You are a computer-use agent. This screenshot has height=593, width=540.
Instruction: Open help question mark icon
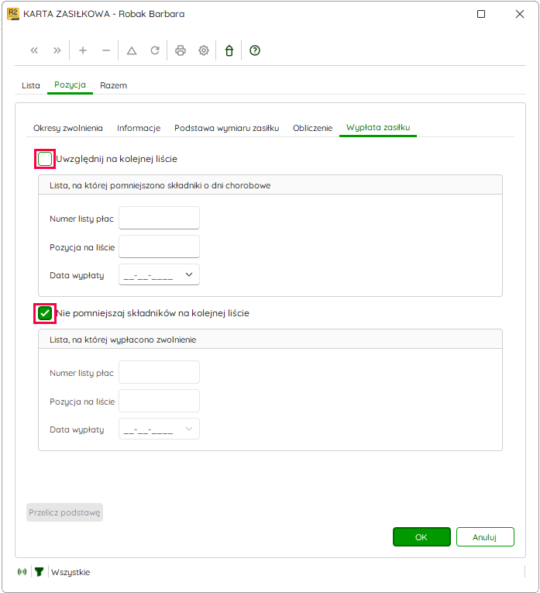(x=255, y=50)
